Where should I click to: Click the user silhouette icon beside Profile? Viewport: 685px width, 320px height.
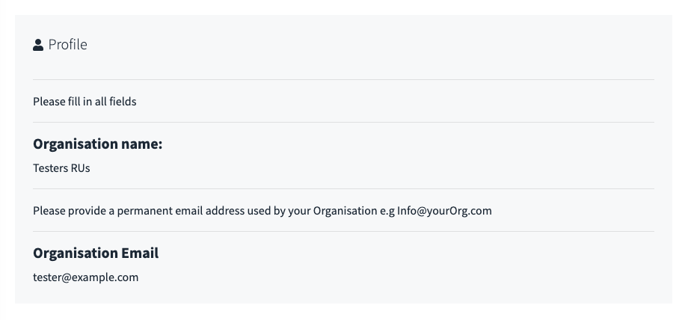(x=38, y=45)
